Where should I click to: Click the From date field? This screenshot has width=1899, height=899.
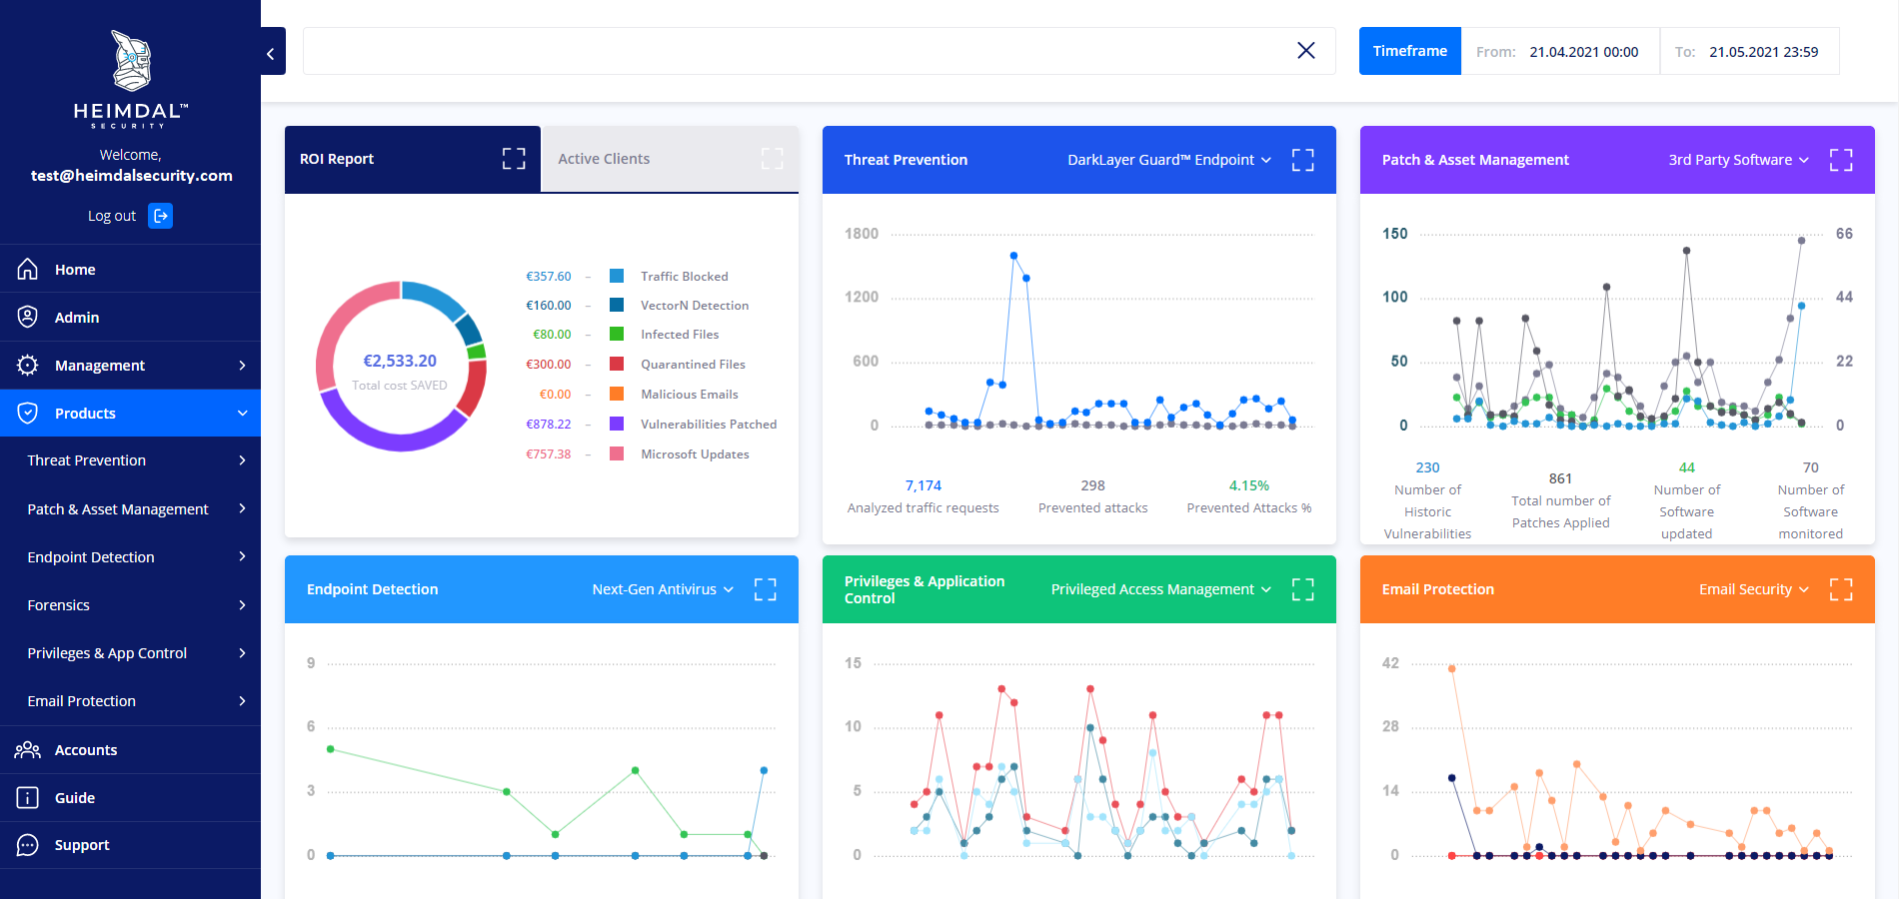coord(1560,51)
